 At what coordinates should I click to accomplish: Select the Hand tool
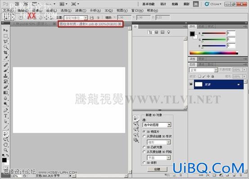click(x=6, y=144)
